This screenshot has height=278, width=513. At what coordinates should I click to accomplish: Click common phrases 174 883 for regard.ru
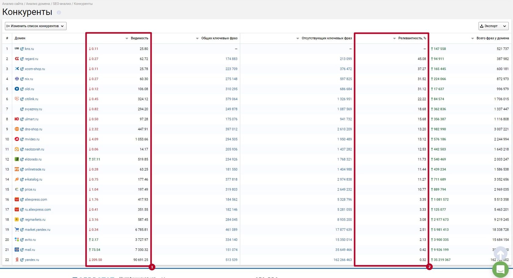pyautogui.click(x=231, y=59)
